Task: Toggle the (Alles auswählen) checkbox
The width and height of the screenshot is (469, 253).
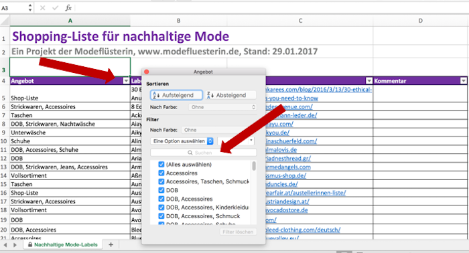Action: [x=161, y=164]
